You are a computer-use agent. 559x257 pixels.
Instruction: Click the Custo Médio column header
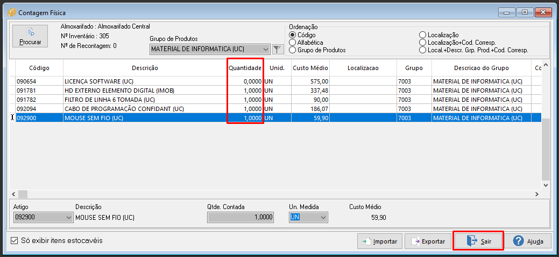310,68
